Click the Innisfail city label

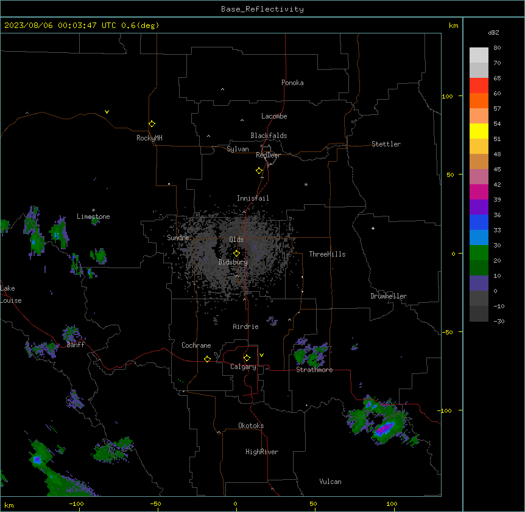(253, 198)
